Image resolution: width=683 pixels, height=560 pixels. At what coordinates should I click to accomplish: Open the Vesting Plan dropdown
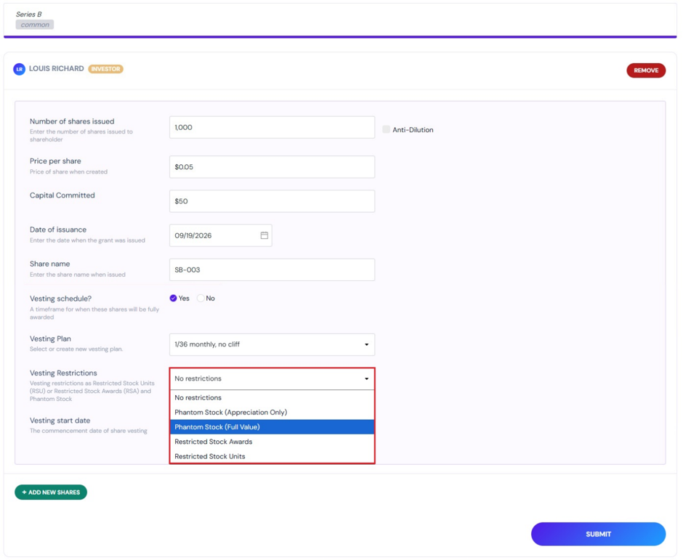coord(272,344)
